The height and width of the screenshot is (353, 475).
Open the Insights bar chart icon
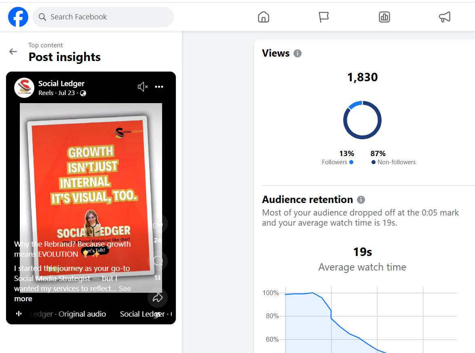coord(384,17)
